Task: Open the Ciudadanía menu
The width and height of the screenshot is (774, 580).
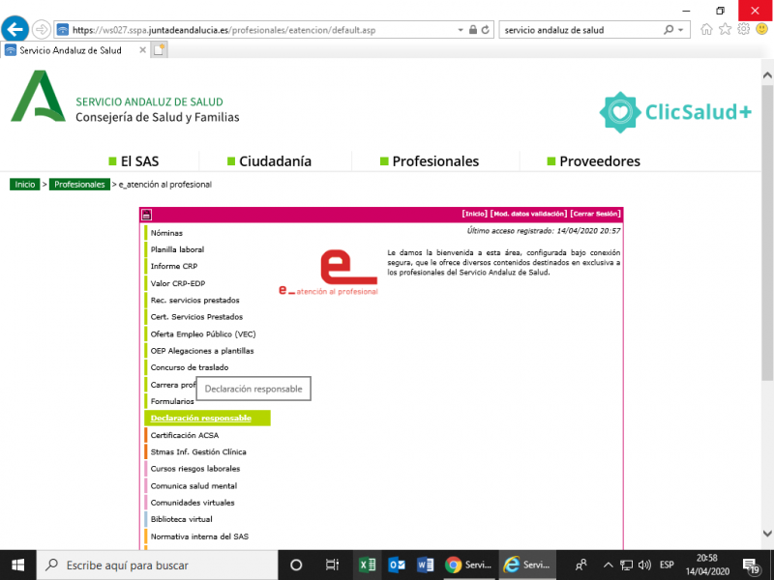Action: point(269,161)
